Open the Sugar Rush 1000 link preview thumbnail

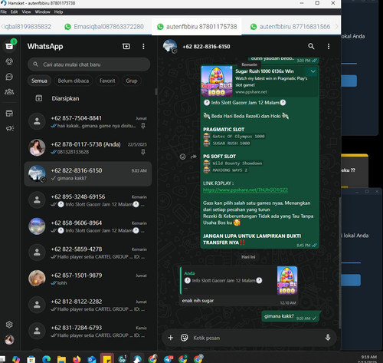pyautogui.click(x=217, y=81)
